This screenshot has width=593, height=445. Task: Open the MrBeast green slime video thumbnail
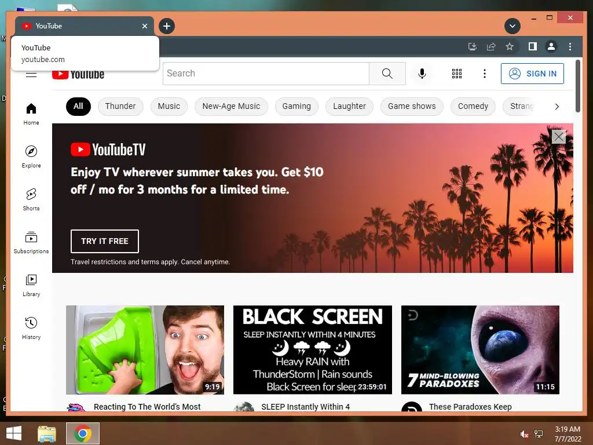click(145, 350)
